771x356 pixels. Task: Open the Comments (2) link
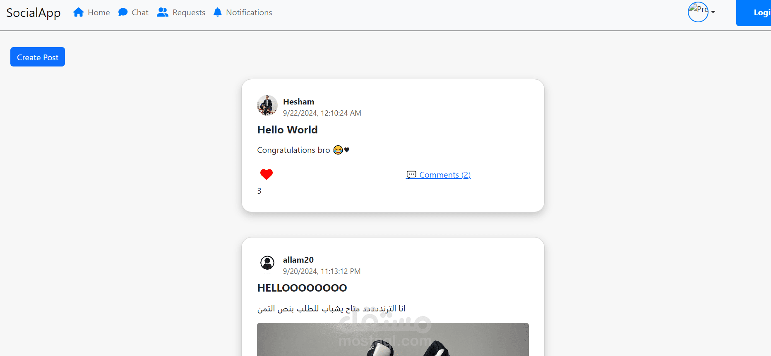pyautogui.click(x=445, y=175)
